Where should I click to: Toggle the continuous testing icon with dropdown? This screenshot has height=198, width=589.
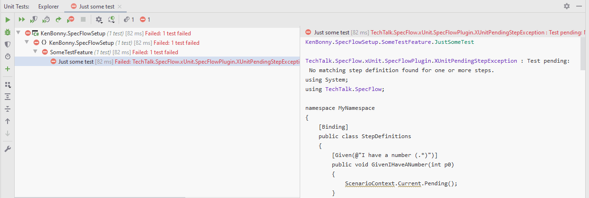click(112, 20)
